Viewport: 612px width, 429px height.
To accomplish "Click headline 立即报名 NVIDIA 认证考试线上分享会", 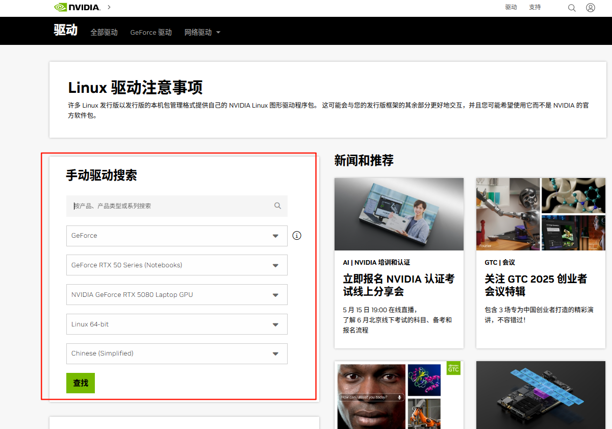I will pyautogui.click(x=399, y=285).
